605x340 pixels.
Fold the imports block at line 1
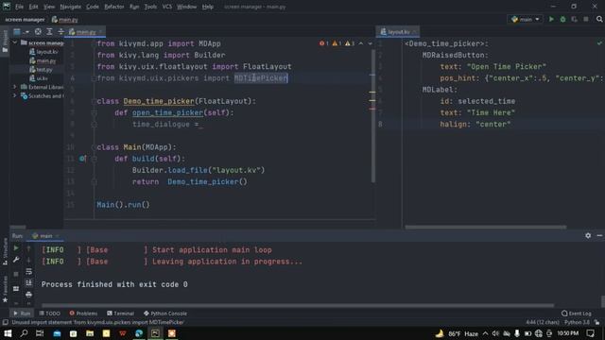pyautogui.click(x=94, y=44)
